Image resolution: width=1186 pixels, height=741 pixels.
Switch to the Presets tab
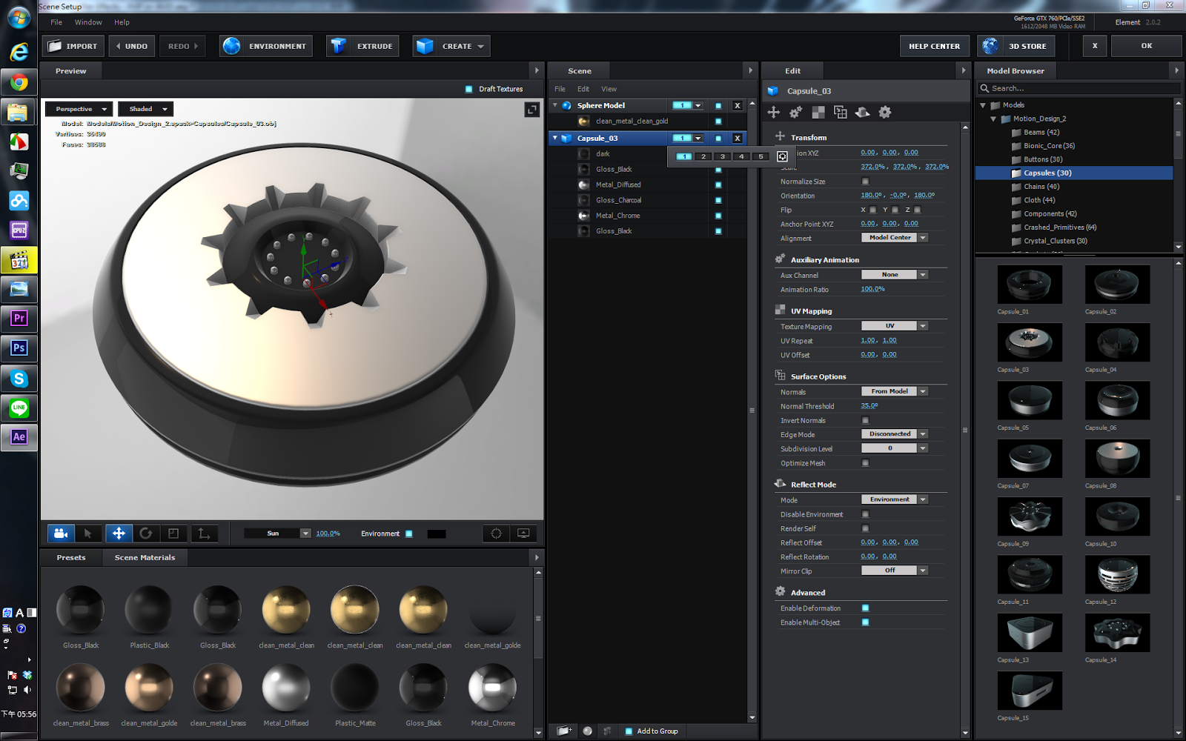[71, 557]
